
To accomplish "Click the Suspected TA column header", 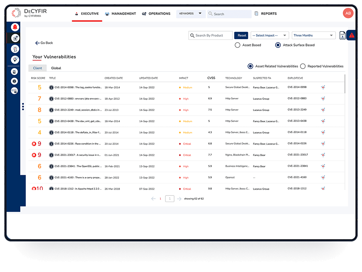I will coord(262,78).
